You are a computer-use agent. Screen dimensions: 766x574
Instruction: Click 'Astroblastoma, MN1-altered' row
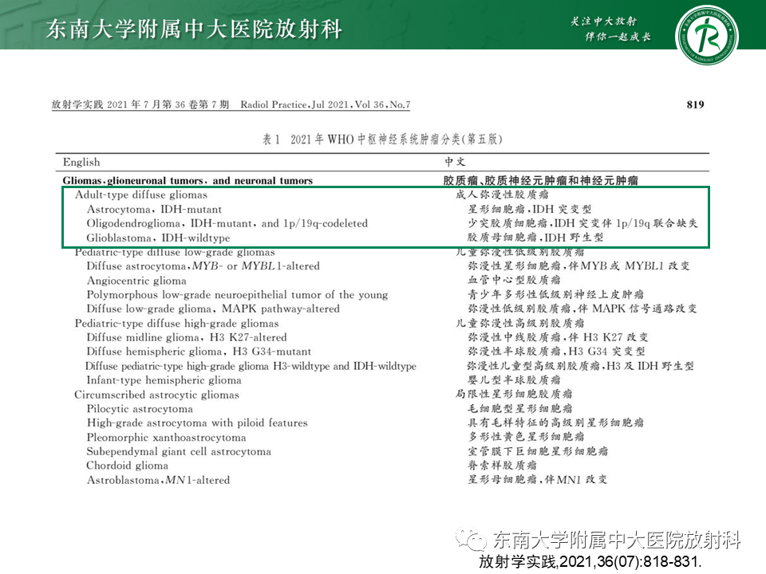pyautogui.click(x=158, y=480)
